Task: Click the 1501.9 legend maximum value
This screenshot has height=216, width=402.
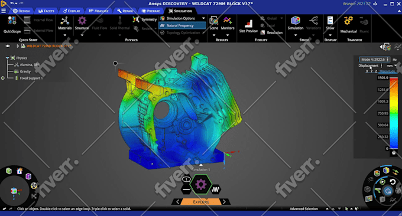Action: point(382,78)
